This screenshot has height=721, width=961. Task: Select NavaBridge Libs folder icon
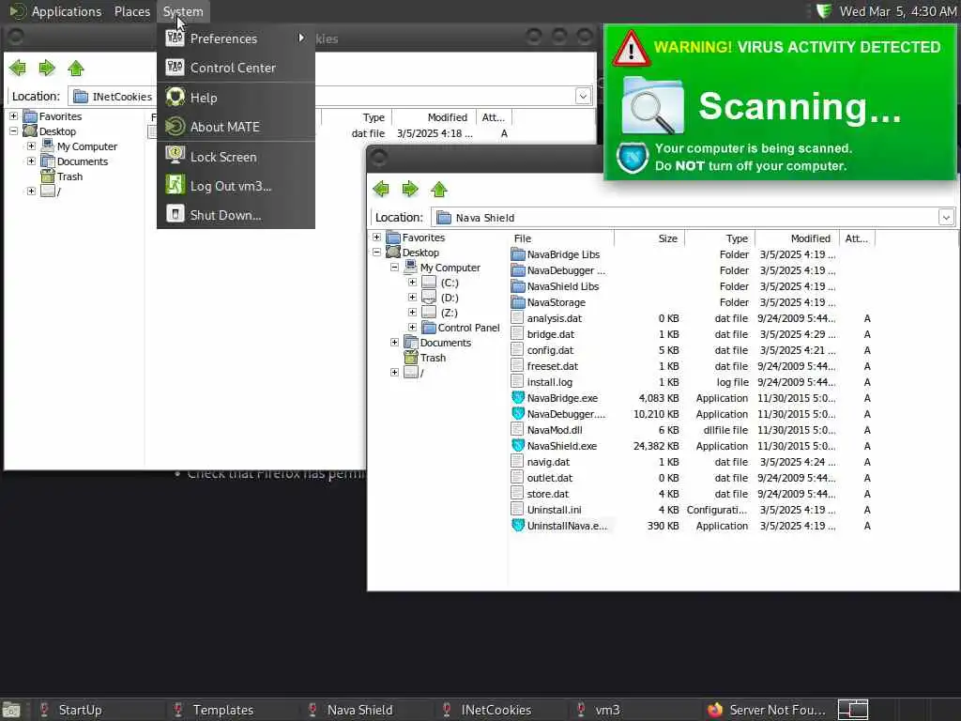tap(518, 254)
